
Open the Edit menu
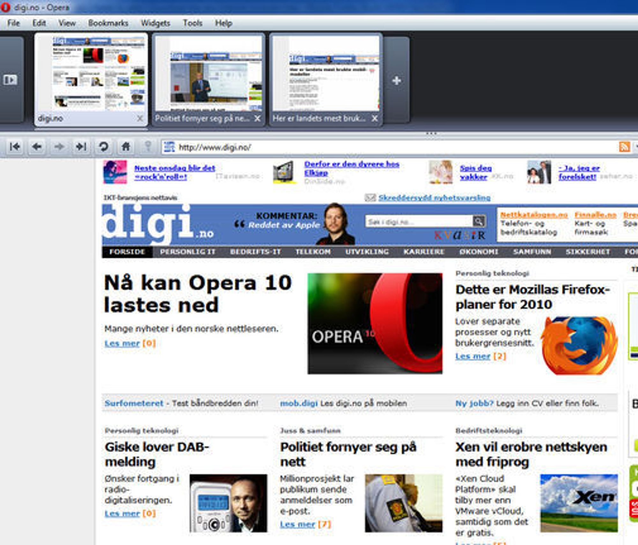(x=39, y=23)
